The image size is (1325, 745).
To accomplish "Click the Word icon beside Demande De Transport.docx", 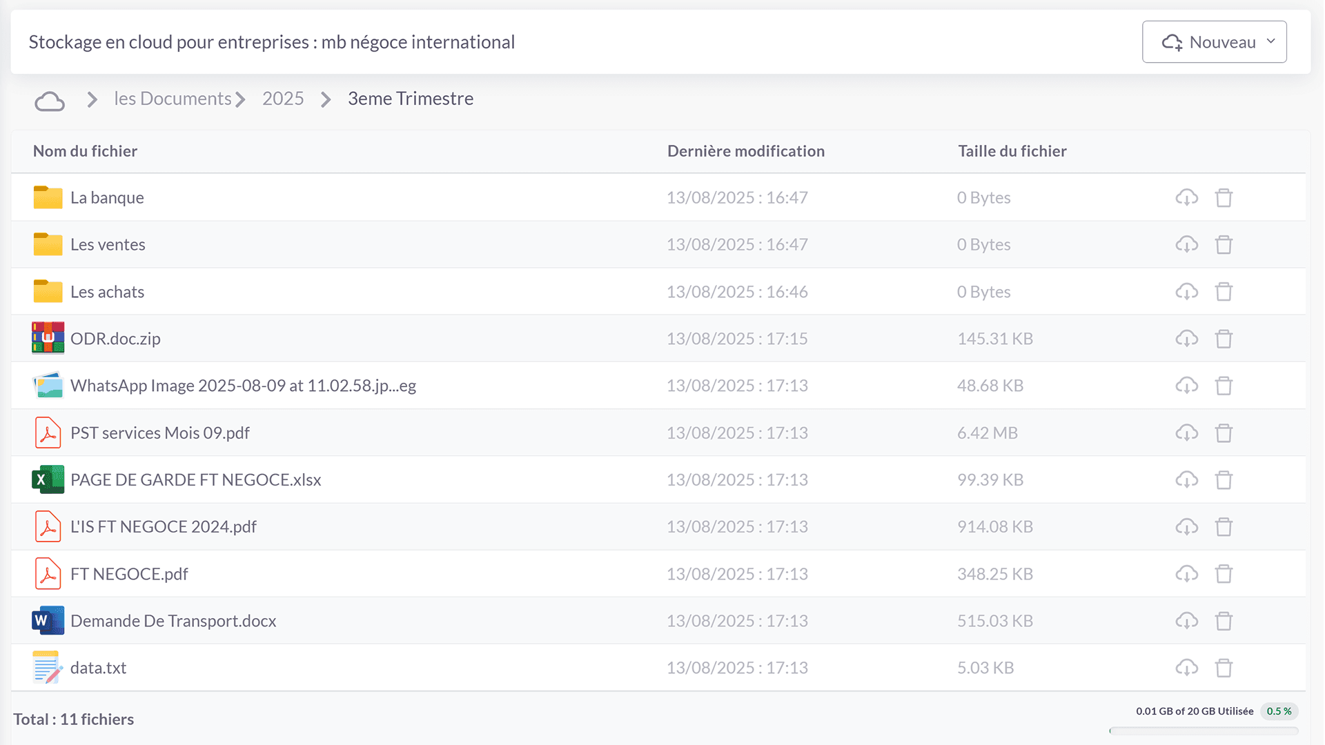I will tap(47, 620).
